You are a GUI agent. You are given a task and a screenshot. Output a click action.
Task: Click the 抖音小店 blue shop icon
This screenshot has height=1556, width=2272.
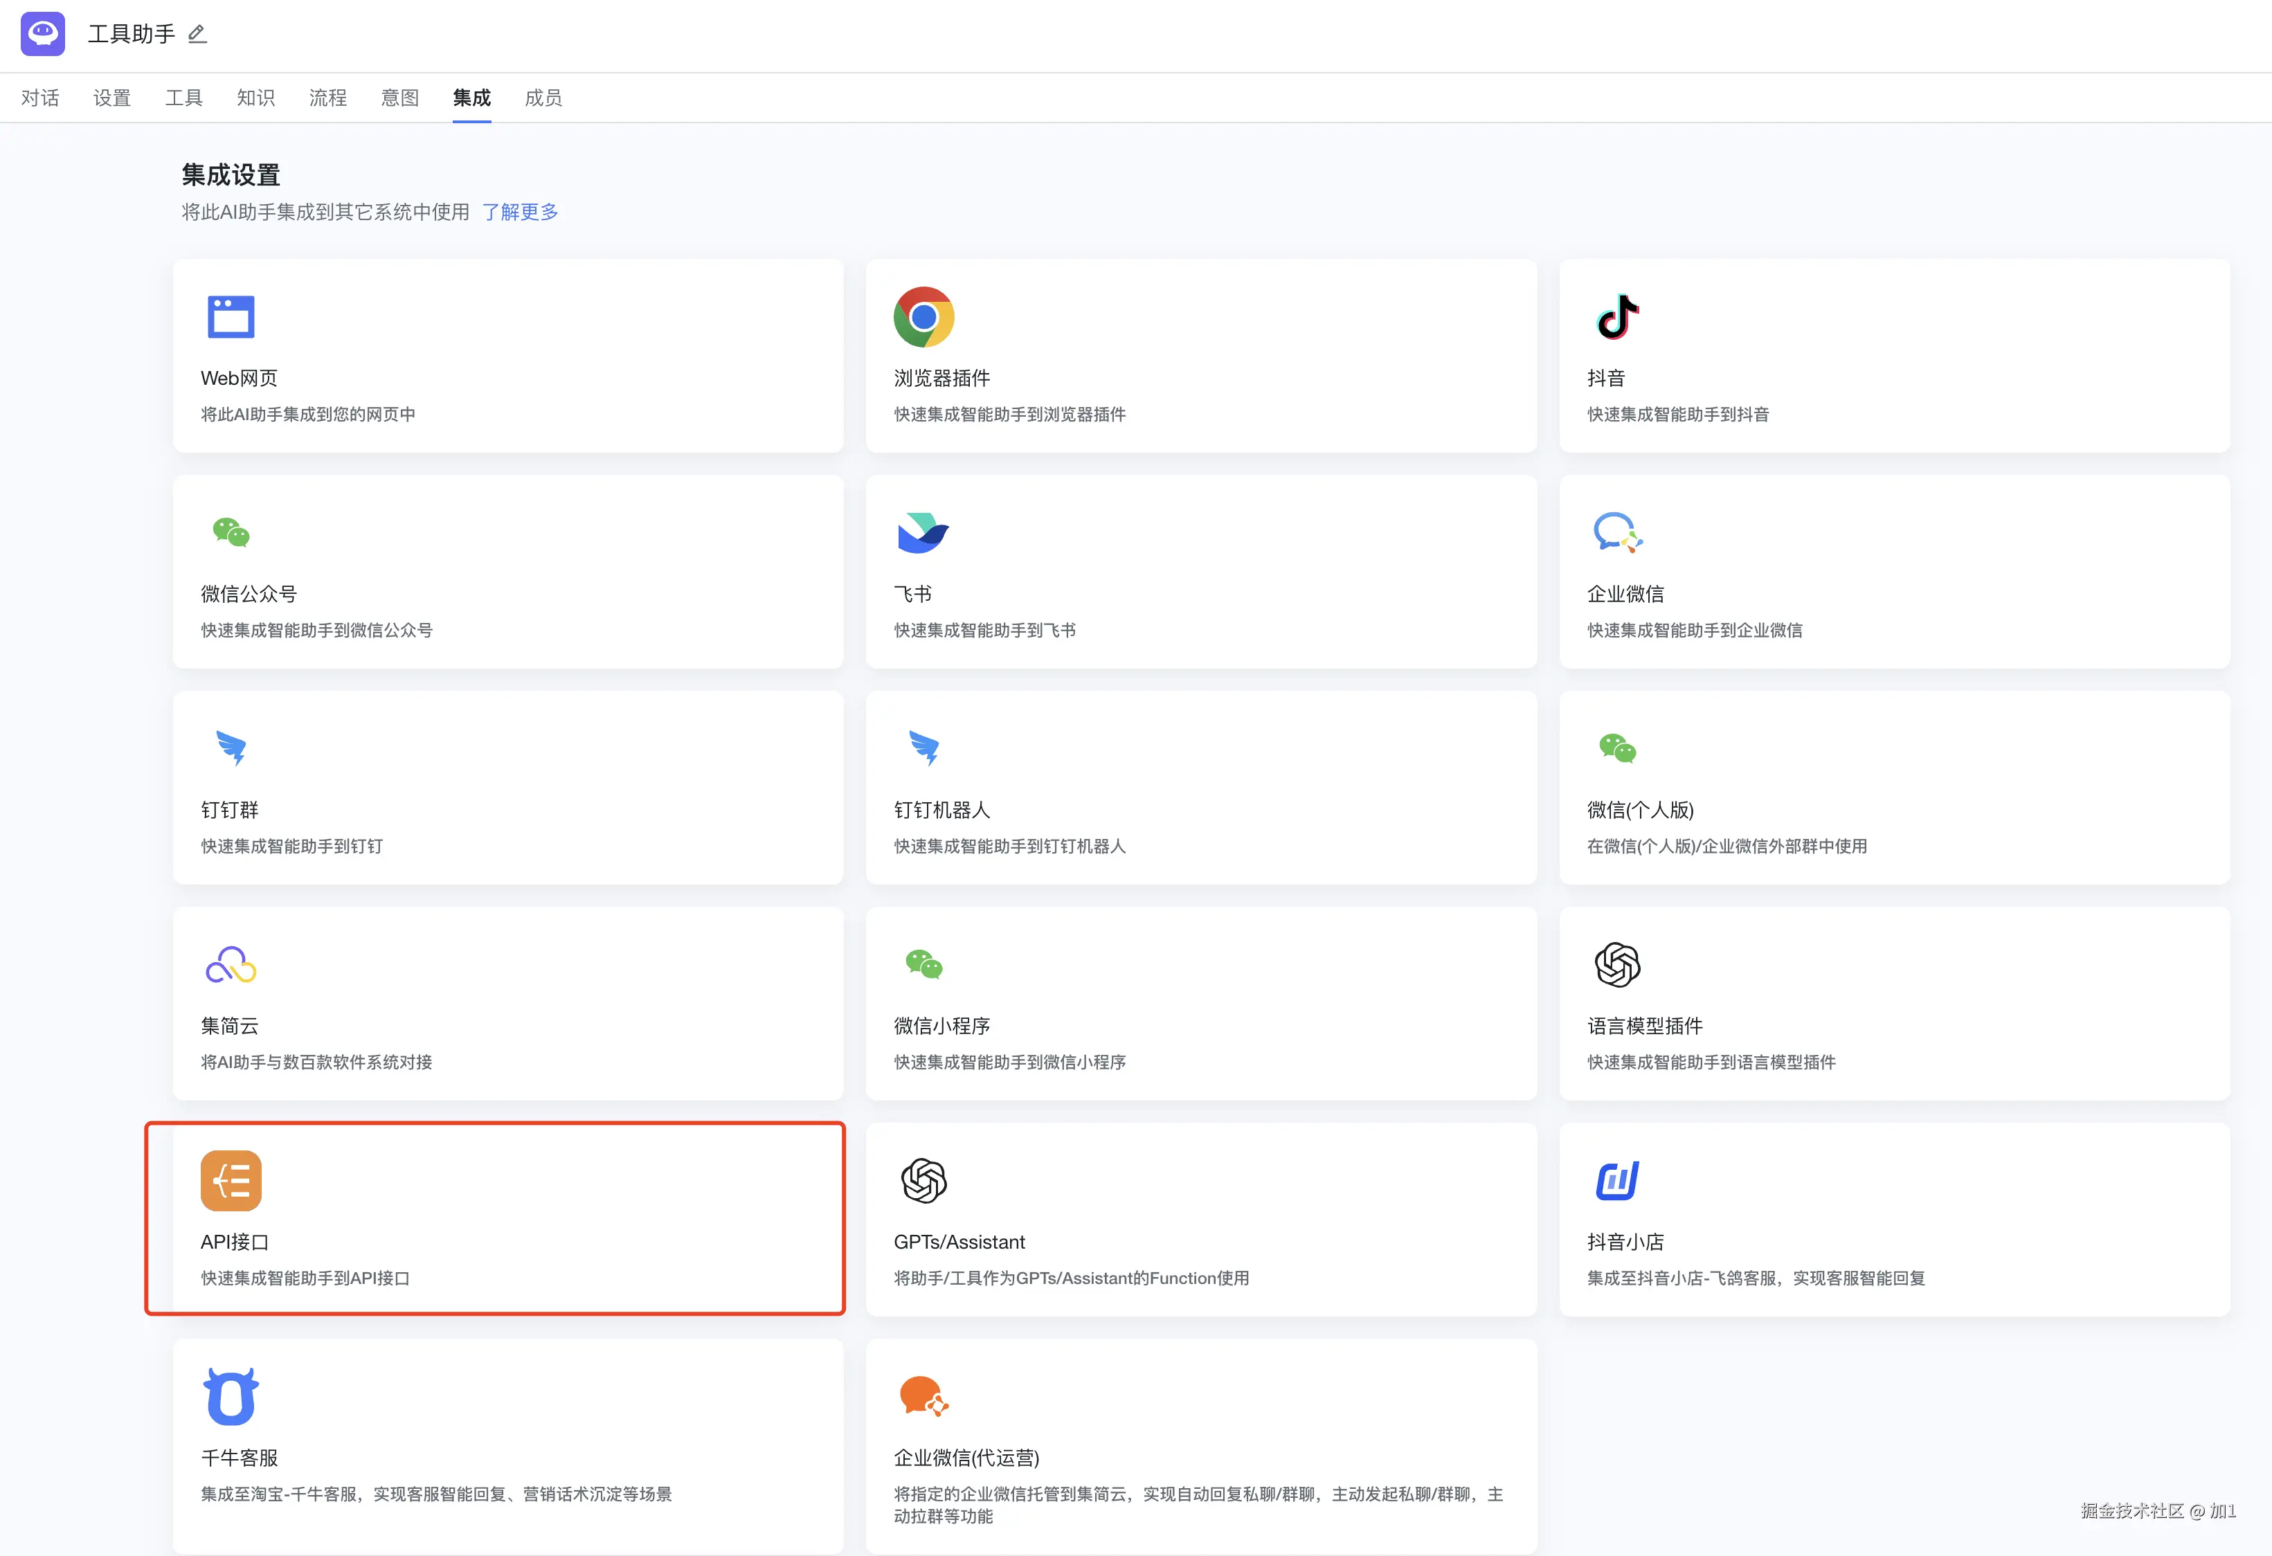pos(1617,1179)
